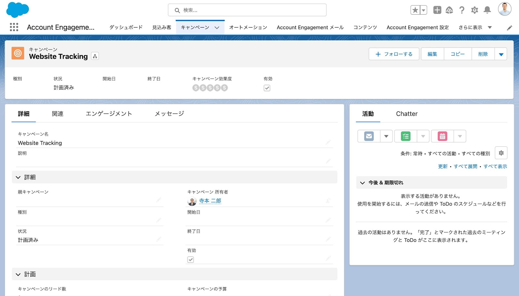Click the 編集 button
Image resolution: width=519 pixels, height=296 pixels.
432,54
